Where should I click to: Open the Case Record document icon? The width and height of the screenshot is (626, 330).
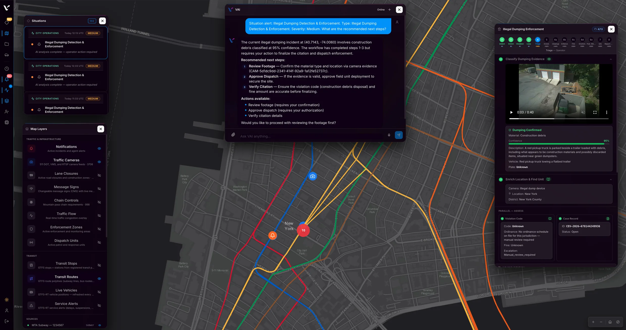pos(608,219)
